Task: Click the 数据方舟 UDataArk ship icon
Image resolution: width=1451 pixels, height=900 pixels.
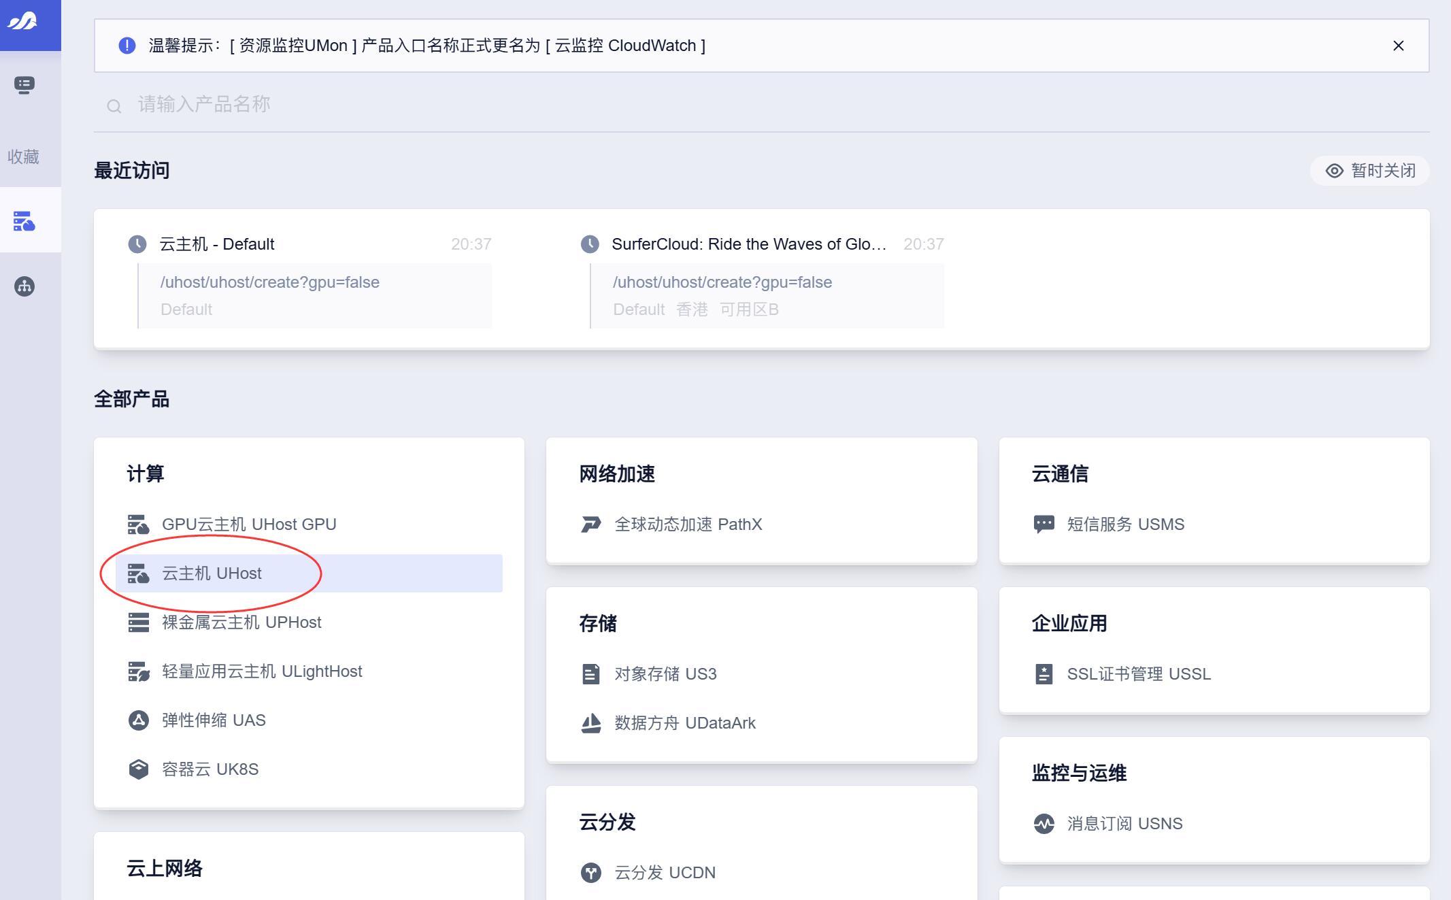Action: [x=590, y=722]
